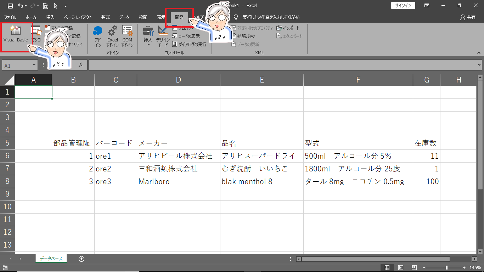This screenshot has height=272, width=484.
Task: Select cell containing アサヒビール株式会社
Action: (x=179, y=156)
